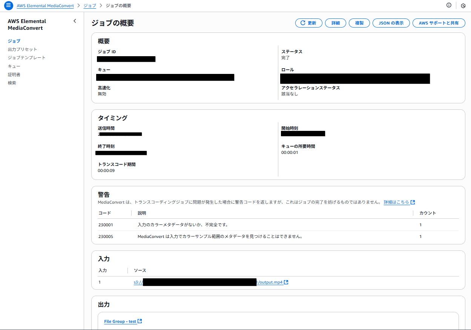Click the 更新 refresh button
The width and height of the screenshot is (471, 330).
pos(308,23)
